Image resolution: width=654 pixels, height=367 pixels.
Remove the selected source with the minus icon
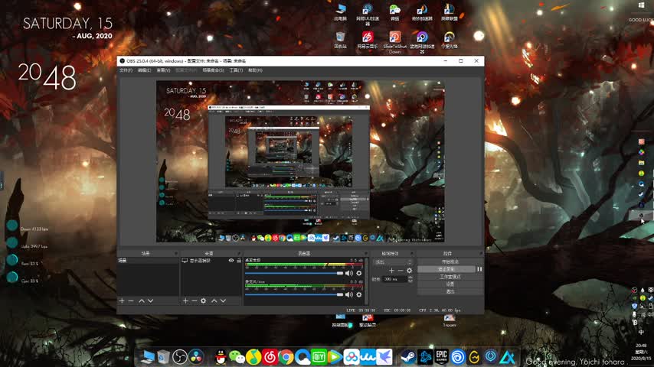195,300
